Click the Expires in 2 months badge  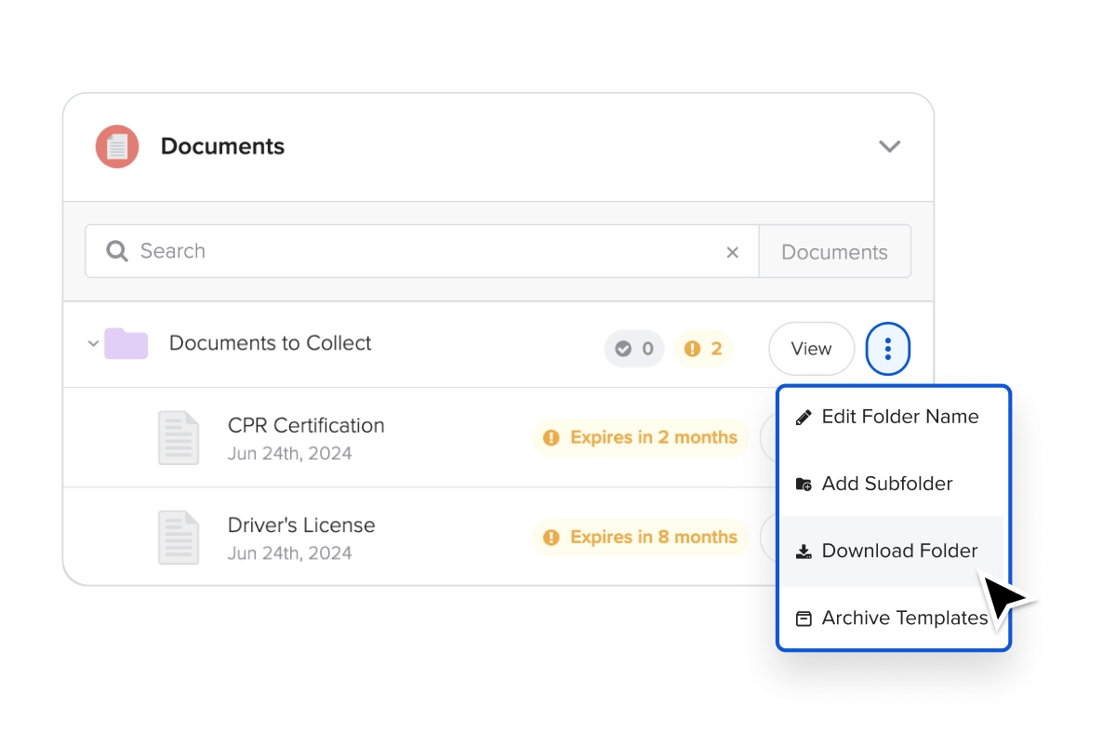pos(641,437)
